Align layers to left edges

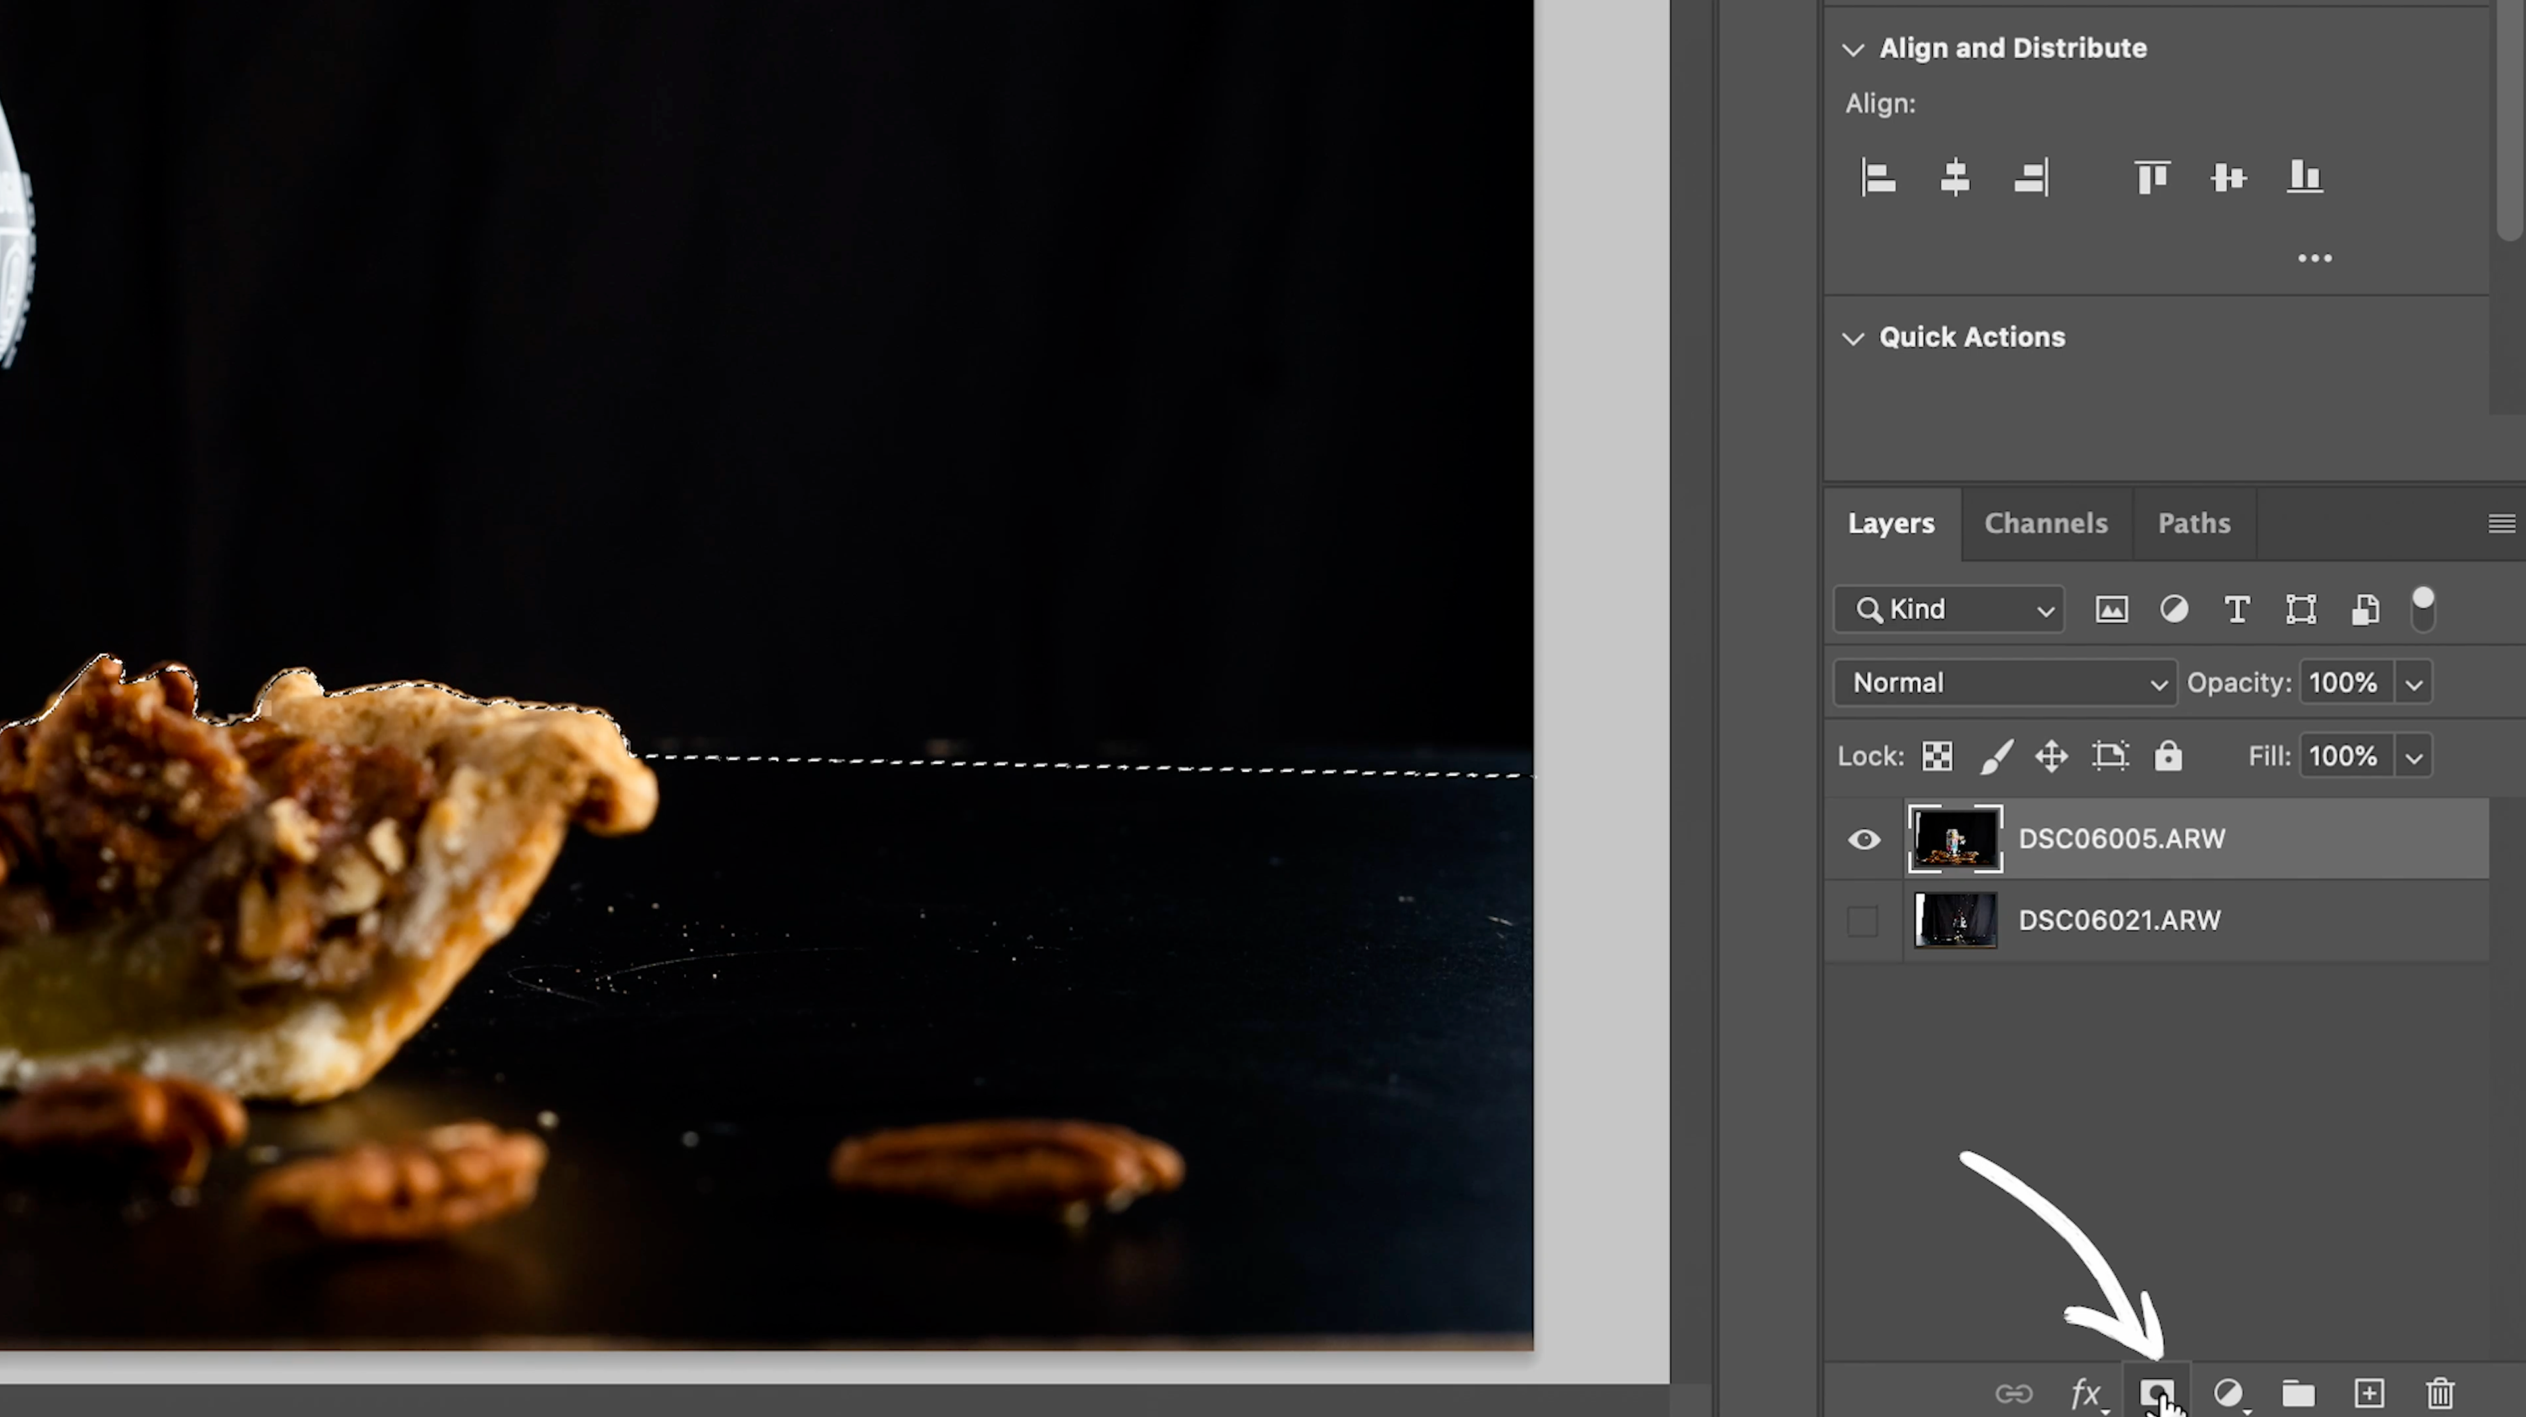click(x=1878, y=178)
